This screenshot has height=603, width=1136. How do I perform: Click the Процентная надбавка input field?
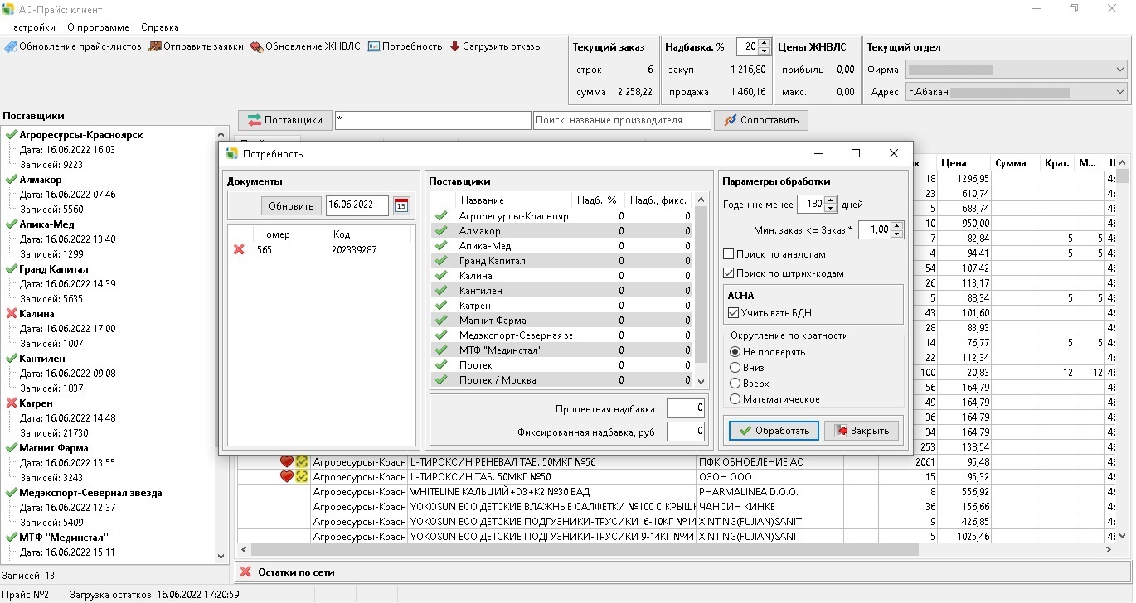pyautogui.click(x=686, y=408)
